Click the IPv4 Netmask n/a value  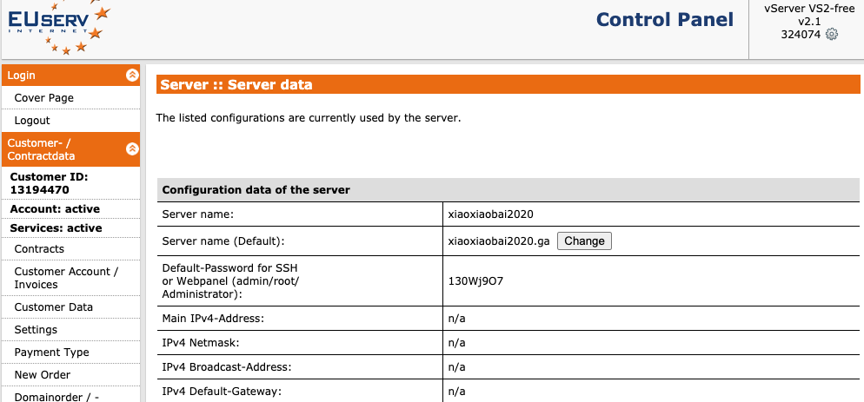tap(457, 343)
